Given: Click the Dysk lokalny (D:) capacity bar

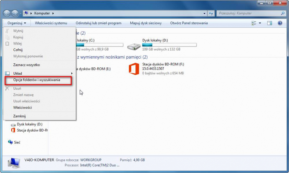Looking at the screenshot, I should (169, 45).
